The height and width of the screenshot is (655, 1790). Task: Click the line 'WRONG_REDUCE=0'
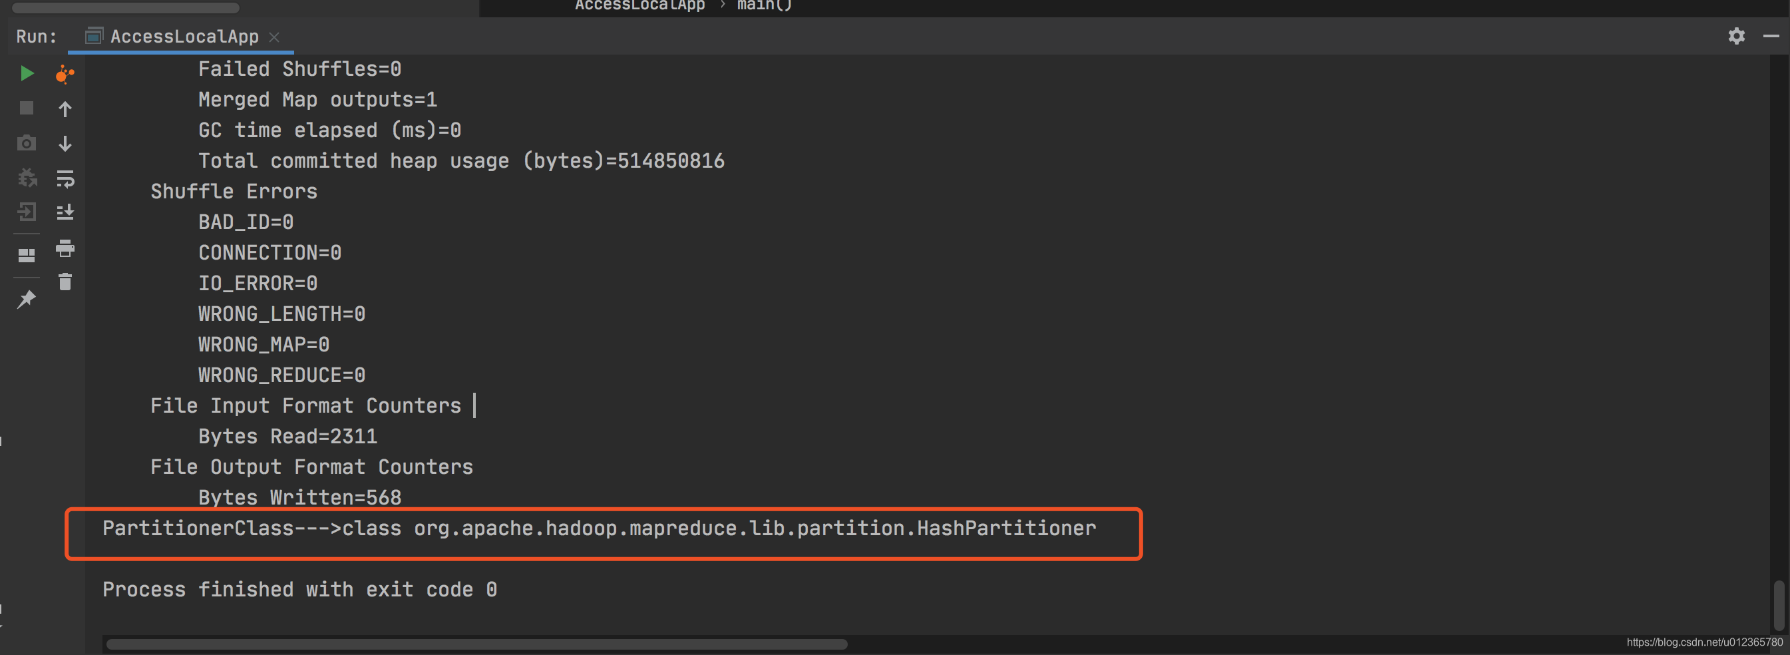[281, 375]
